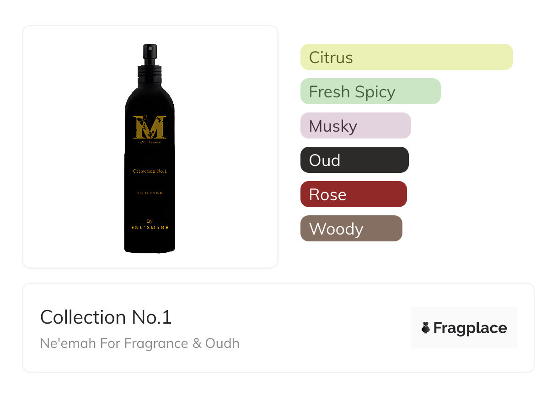Choose the Musky accord bar

tap(356, 126)
